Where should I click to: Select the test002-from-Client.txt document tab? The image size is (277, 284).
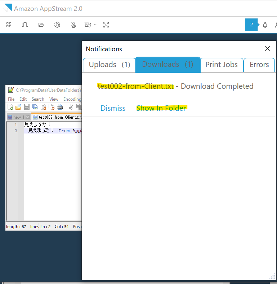[57, 117]
